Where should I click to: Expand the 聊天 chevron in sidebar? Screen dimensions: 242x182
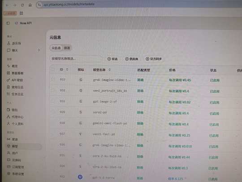pyautogui.click(x=39, y=50)
